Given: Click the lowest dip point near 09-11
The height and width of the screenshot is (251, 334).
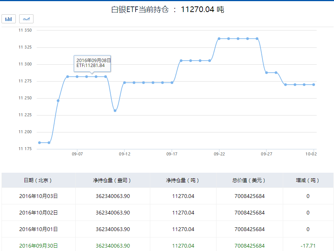Looking at the screenshot, I should coord(115,111).
